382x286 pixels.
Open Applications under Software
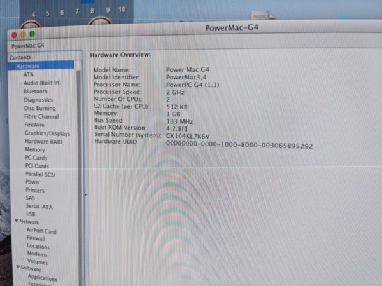(43, 278)
